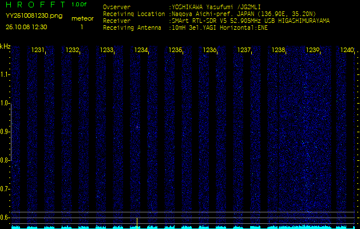360x229 pixels.
Task: Click the 'meteor' count label
Action: point(82,18)
